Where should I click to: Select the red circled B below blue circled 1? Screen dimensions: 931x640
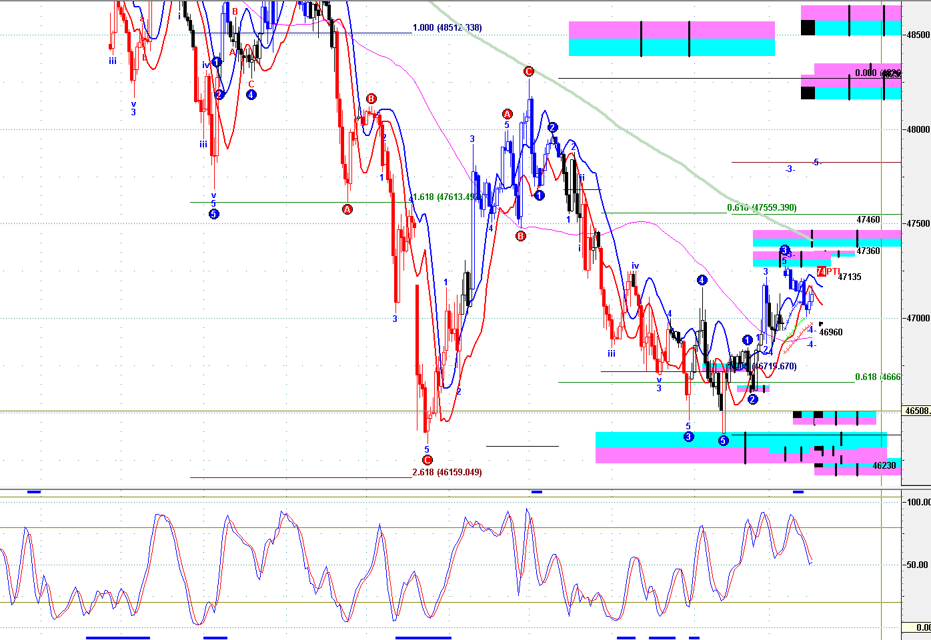click(521, 235)
